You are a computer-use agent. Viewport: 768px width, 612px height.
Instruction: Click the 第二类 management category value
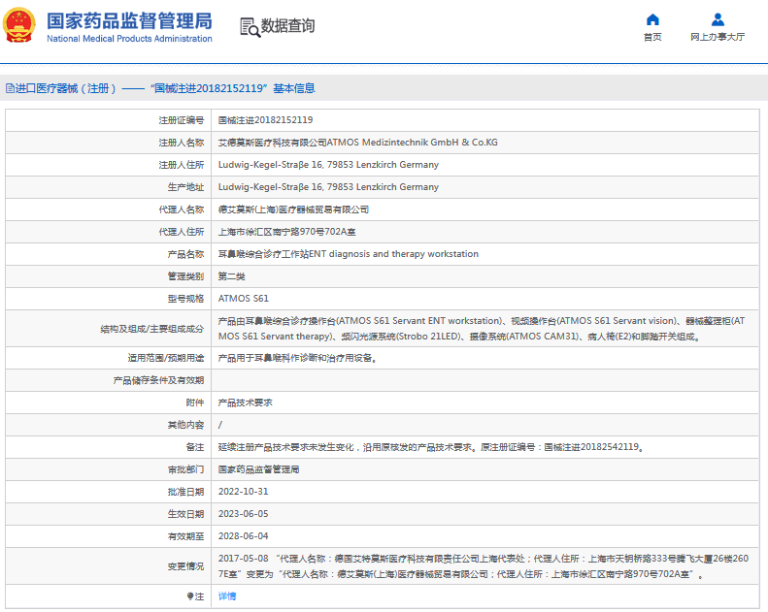pyautogui.click(x=231, y=276)
